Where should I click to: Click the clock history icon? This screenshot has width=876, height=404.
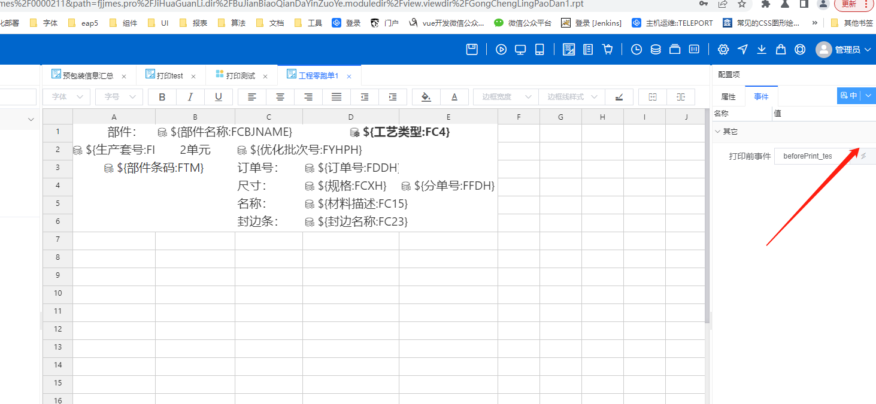(x=636, y=50)
